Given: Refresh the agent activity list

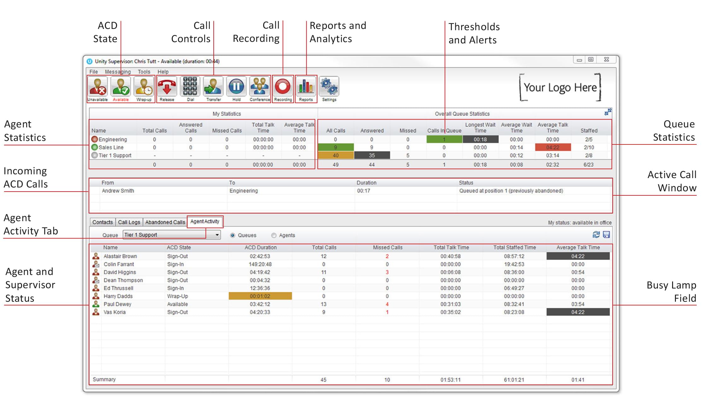Looking at the screenshot, I should coord(596,235).
